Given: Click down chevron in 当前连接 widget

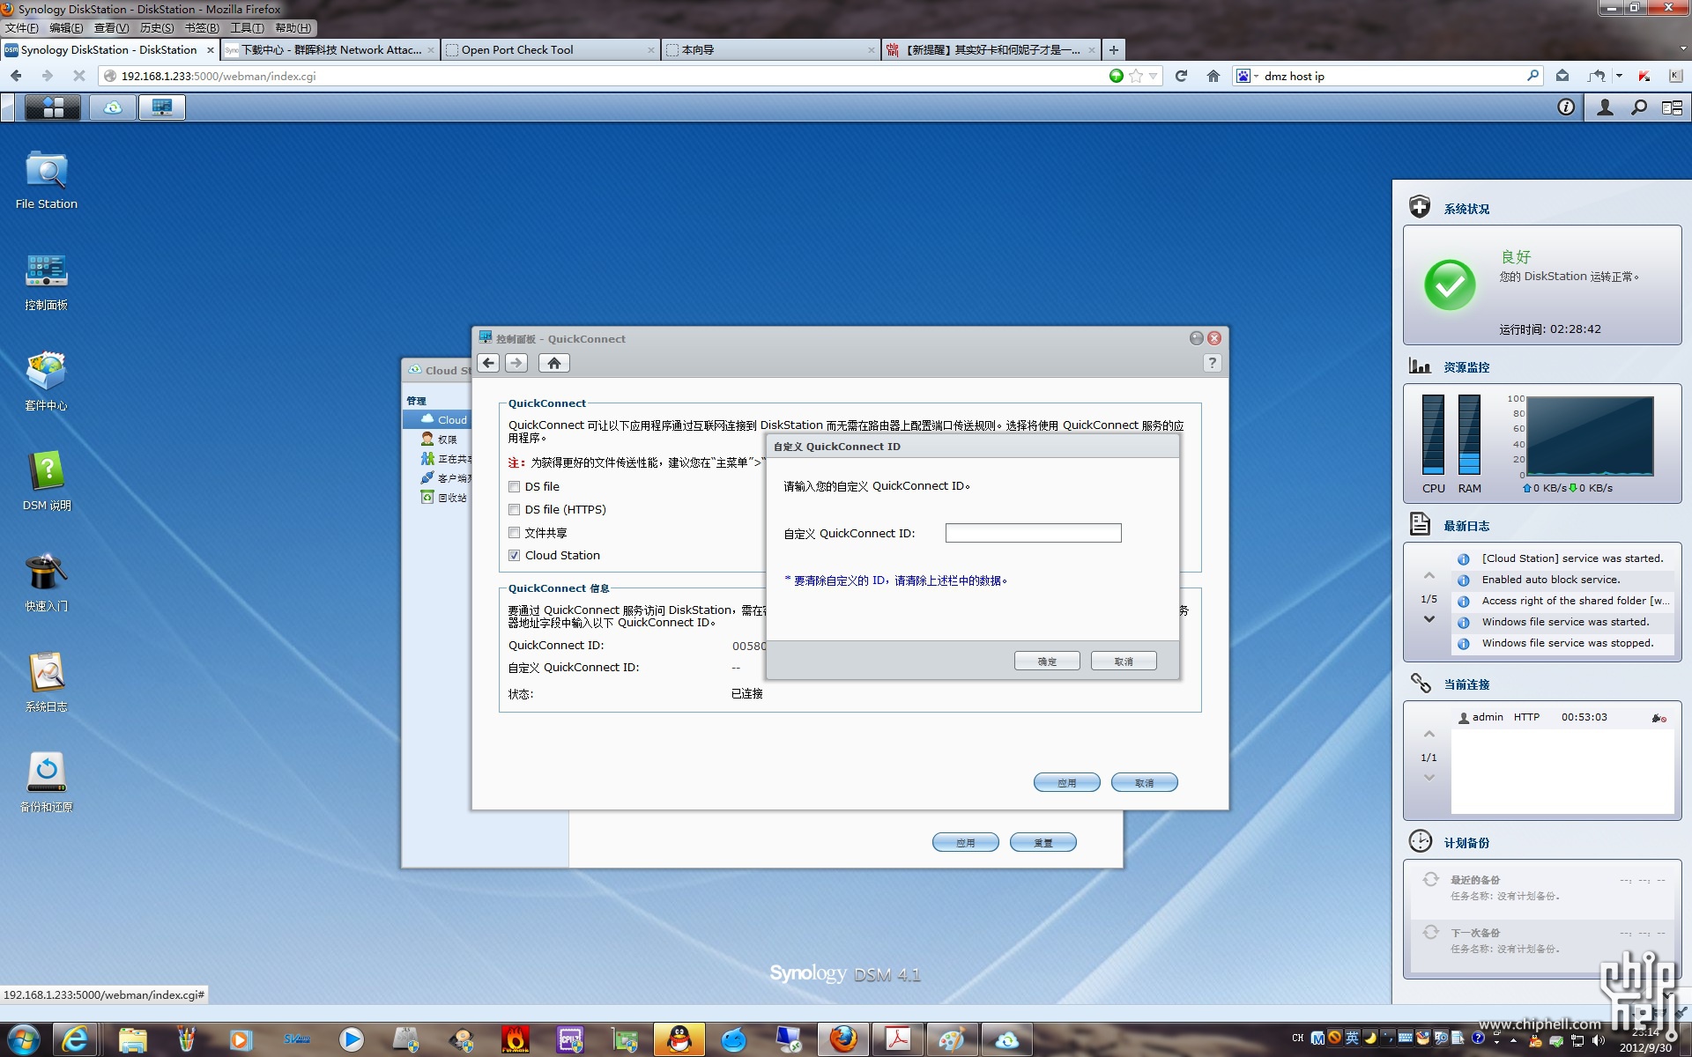Looking at the screenshot, I should pos(1429,778).
